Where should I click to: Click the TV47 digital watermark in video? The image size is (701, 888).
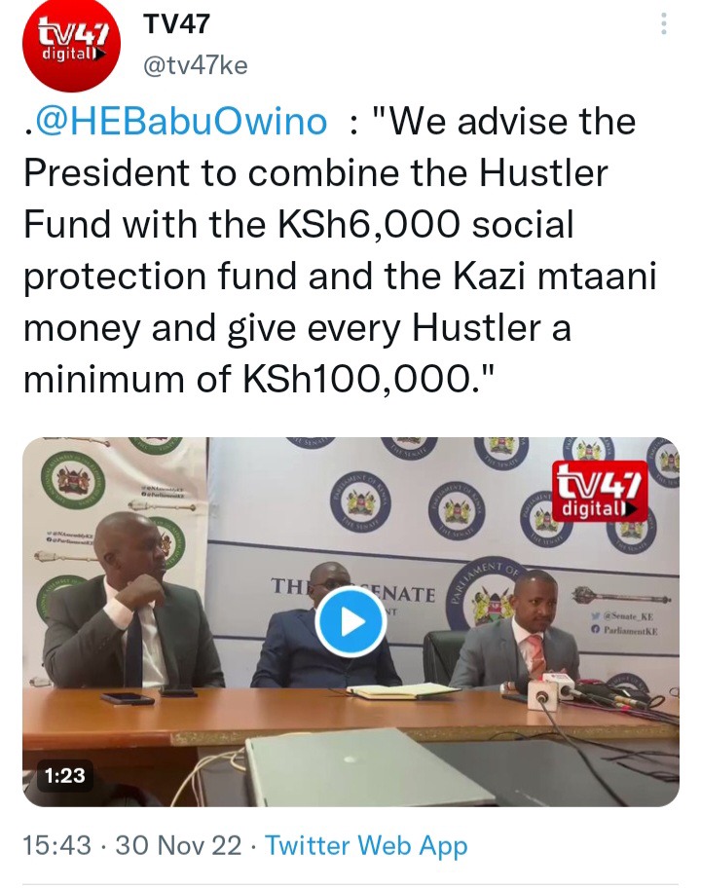[600, 492]
